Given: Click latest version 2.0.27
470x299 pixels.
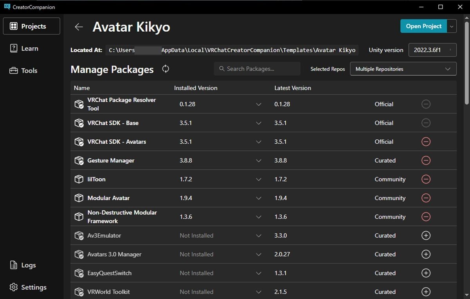Looking at the screenshot, I should click(282, 254).
